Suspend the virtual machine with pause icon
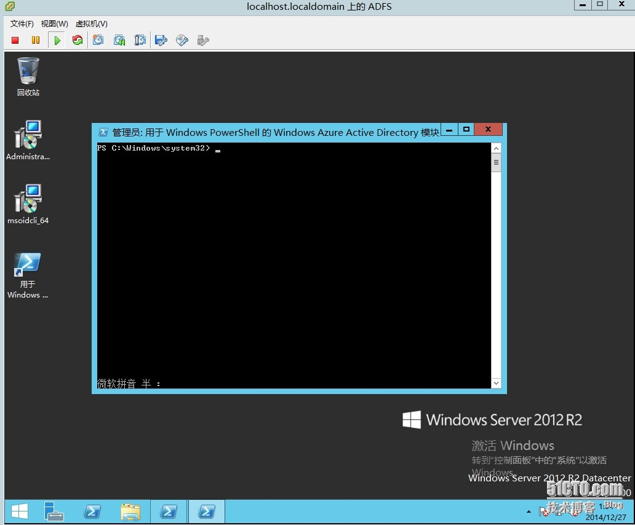Image resolution: width=635 pixels, height=525 pixels. coord(36,40)
